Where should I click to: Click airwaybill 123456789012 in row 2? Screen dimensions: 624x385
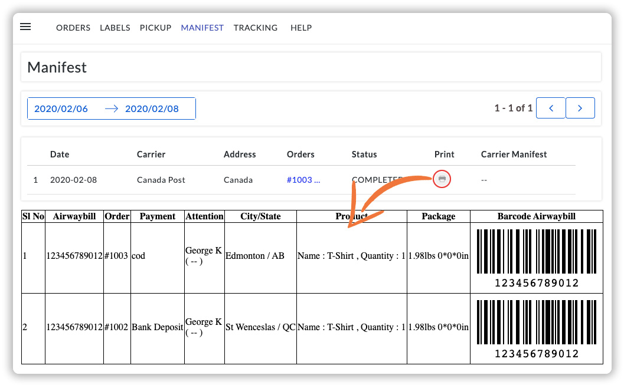tap(74, 327)
